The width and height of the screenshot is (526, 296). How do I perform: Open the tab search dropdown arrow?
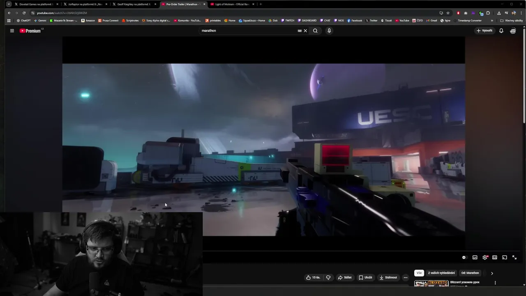(x=9, y=4)
